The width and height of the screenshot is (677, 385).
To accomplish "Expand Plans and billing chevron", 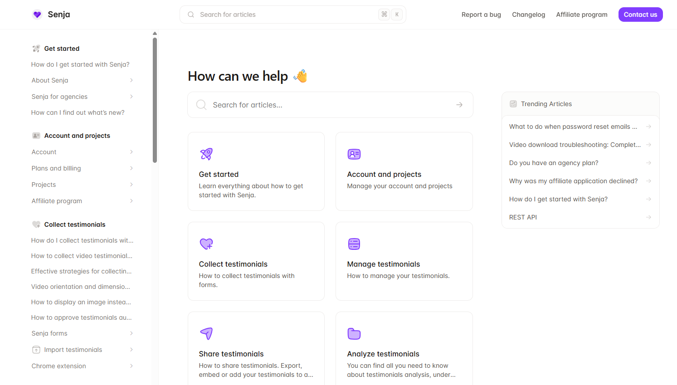I will 132,168.
